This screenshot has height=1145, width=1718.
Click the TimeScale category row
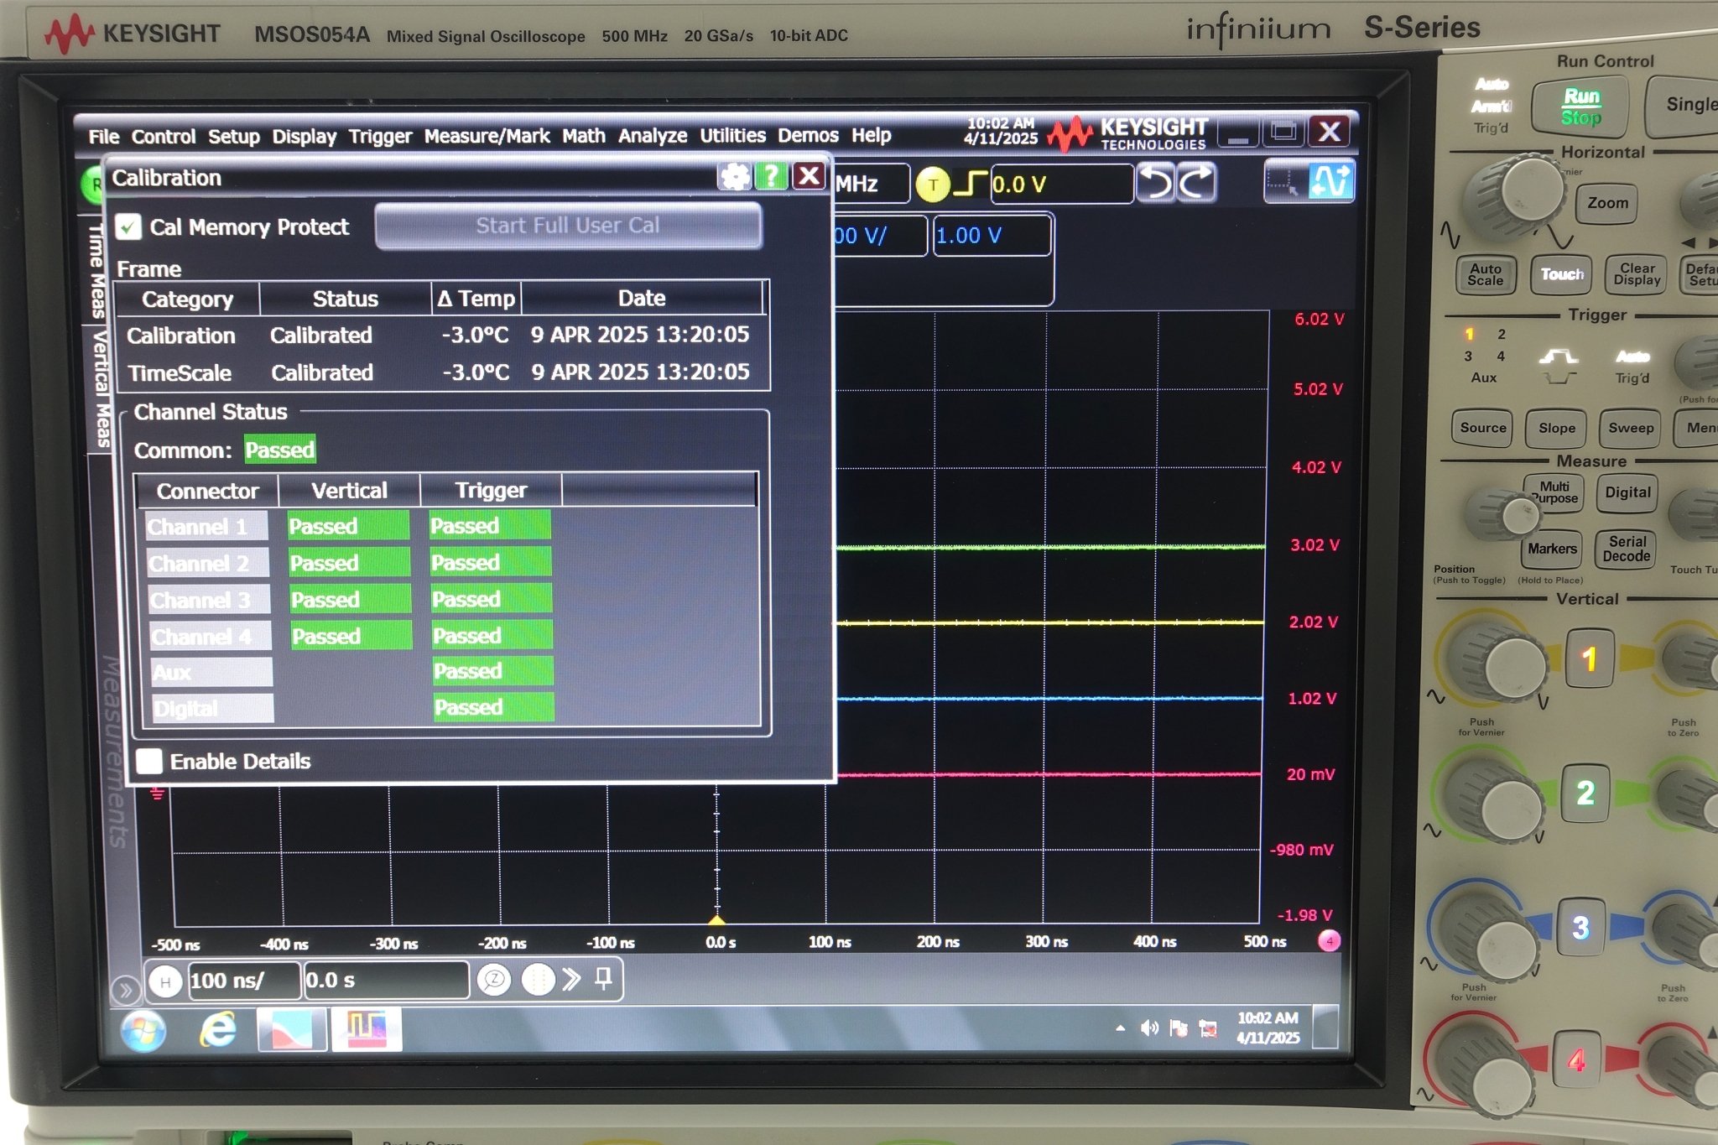441,372
